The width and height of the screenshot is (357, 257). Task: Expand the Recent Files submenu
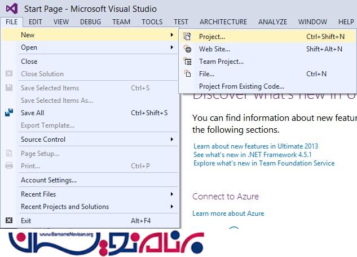90,194
